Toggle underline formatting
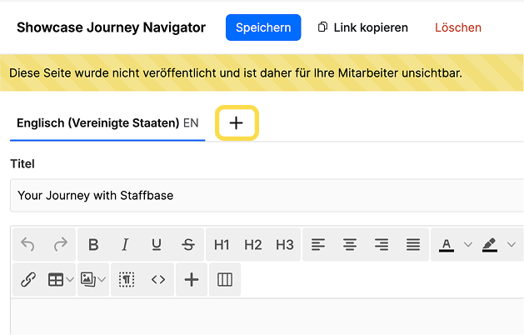This screenshot has height=335, width=524. click(157, 245)
